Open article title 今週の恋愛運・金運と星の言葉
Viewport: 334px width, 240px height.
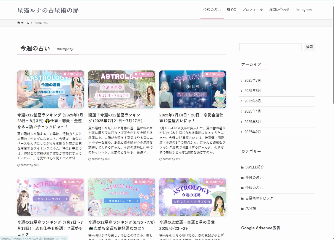point(187,225)
